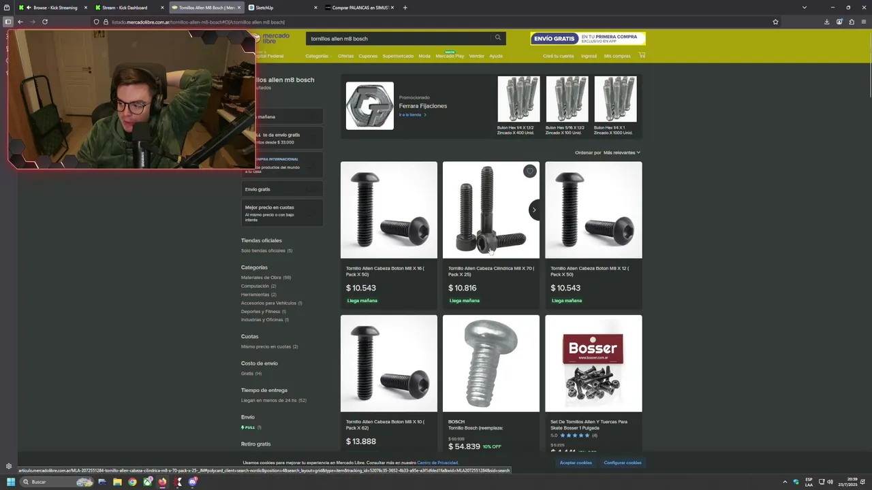Screen dimensions: 872x490
Task: Open Mis compras link
Action: point(617,56)
